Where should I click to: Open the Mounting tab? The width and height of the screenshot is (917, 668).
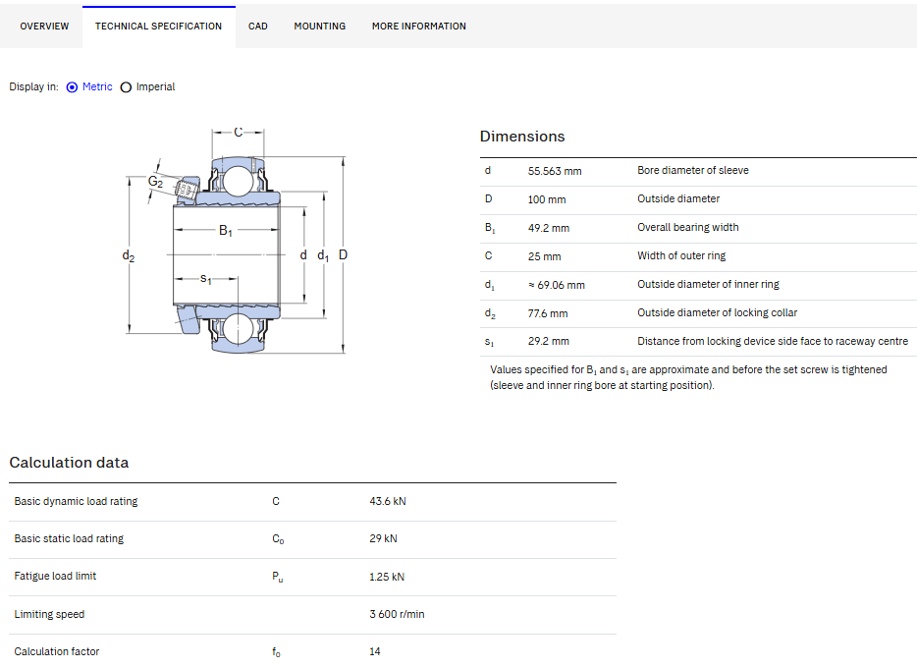(x=320, y=27)
